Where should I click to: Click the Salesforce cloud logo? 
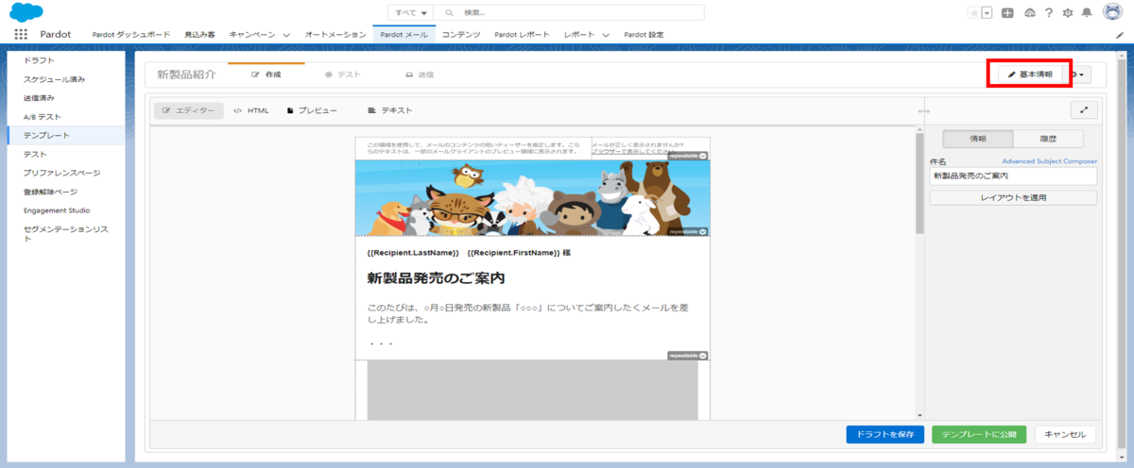[27, 12]
